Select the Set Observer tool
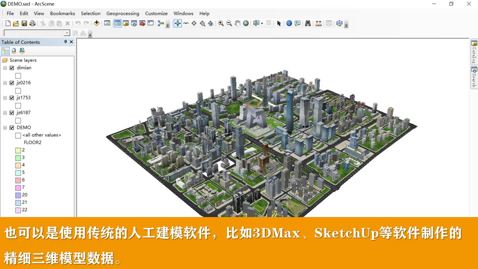Viewport: 478px width, 269px height. click(x=211, y=23)
